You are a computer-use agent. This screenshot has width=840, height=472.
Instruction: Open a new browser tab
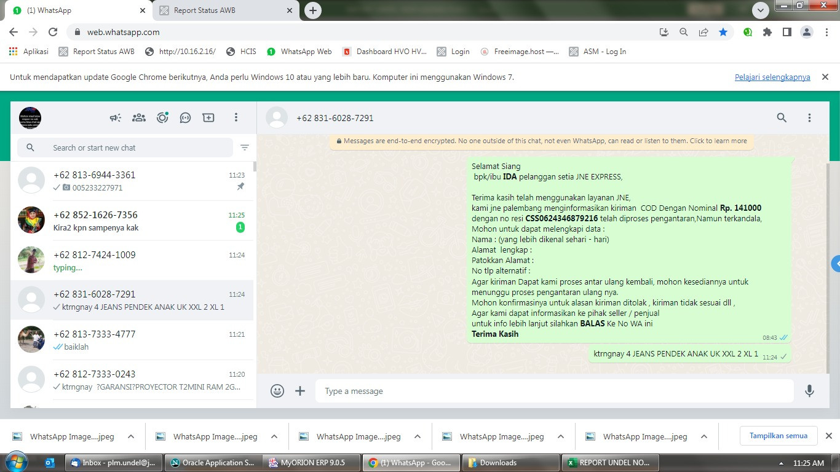point(313,10)
